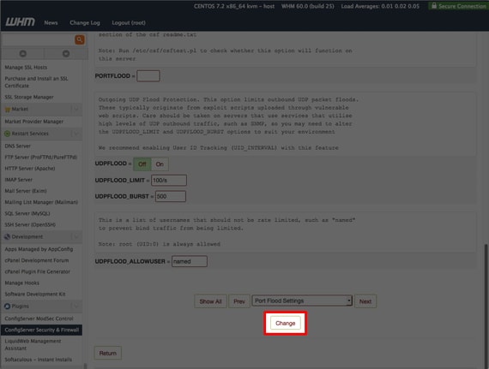Open HTTP Server (Apache)

pos(30,169)
